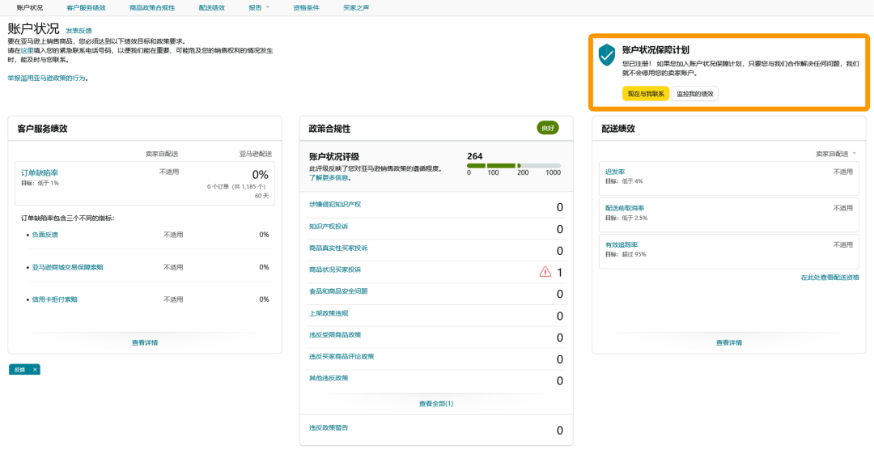
Task: Click the 反馈 tag label at bottom left
Action: click(19, 370)
